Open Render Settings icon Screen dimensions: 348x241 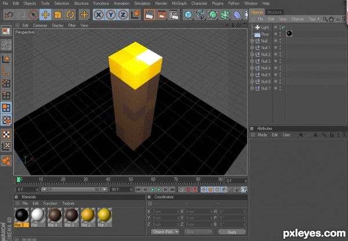[174, 15]
